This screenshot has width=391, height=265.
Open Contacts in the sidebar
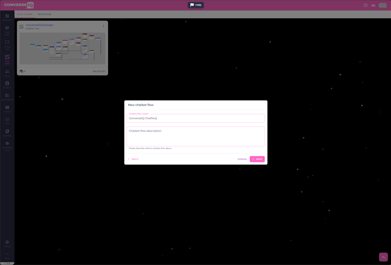(x=7, y=85)
